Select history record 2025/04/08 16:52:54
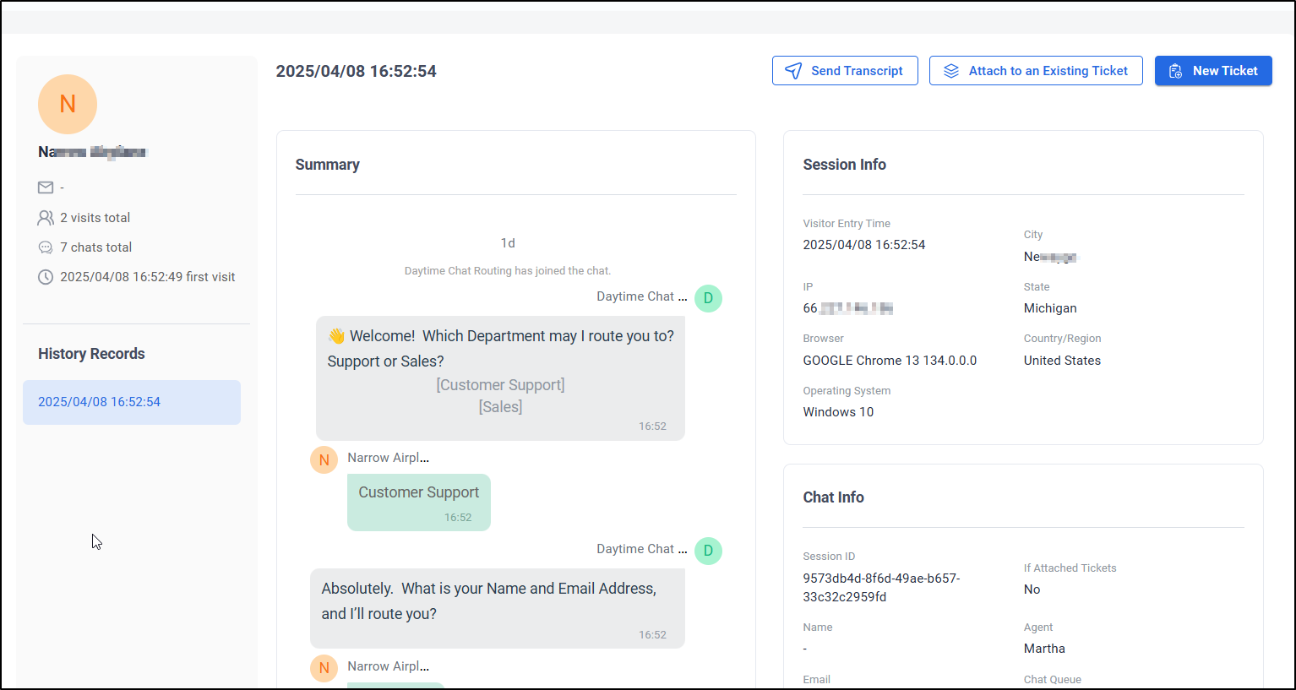 tap(132, 402)
